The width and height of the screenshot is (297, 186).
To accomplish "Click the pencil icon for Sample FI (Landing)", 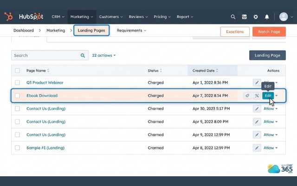I will 257,148.
